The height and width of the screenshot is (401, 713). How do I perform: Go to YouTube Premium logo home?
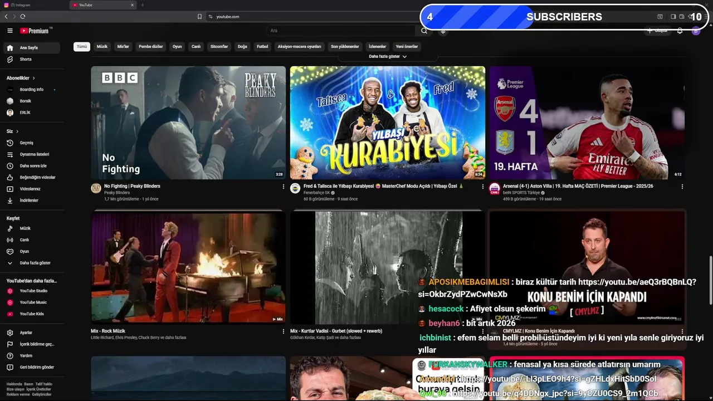pos(36,31)
